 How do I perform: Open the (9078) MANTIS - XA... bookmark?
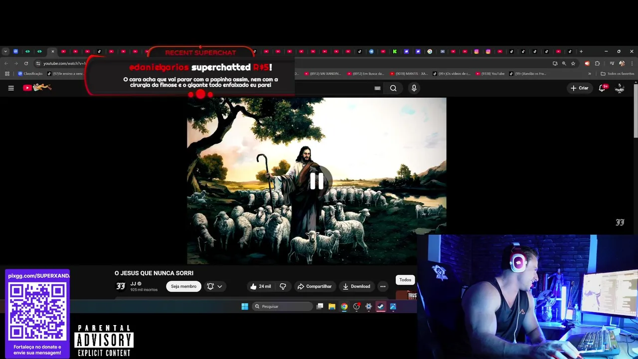[409, 74]
